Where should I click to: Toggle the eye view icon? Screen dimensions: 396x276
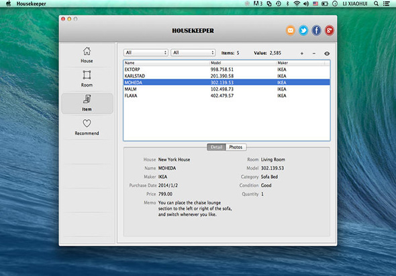pos(327,53)
